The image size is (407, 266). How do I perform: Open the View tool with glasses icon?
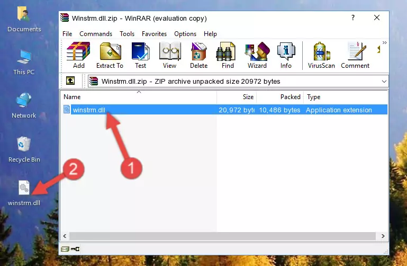(170, 55)
